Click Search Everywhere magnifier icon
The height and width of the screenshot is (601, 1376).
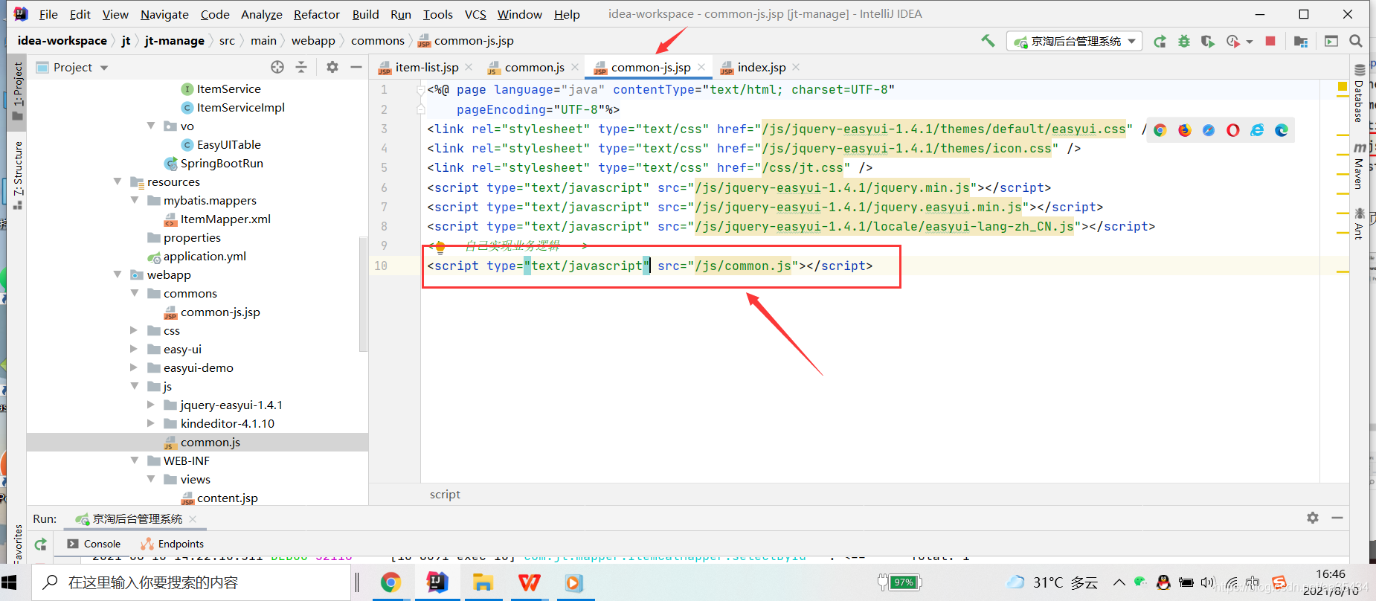[1356, 42]
